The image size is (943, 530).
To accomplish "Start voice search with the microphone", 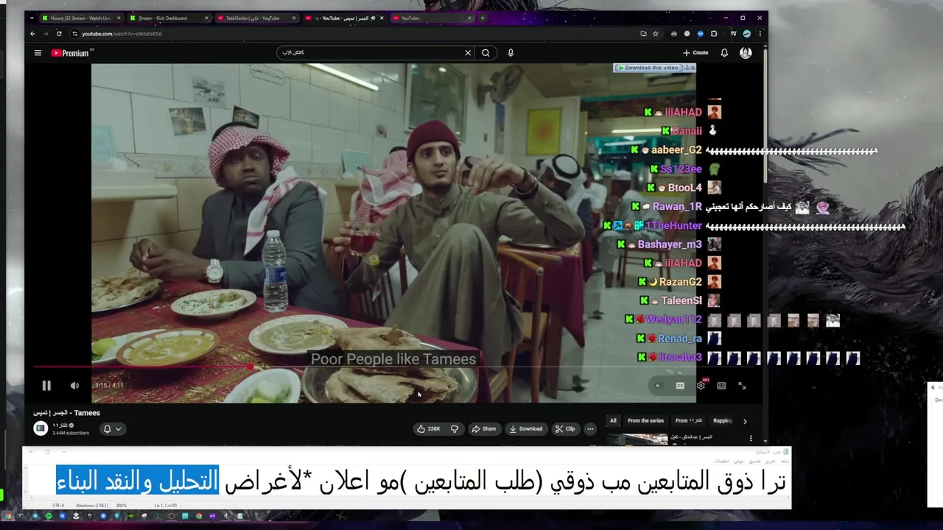I will coord(511,53).
